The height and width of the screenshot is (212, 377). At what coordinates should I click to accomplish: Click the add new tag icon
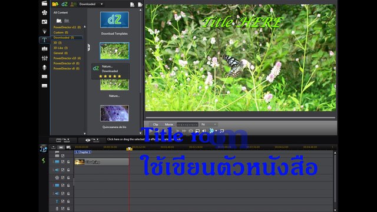[x=59, y=21]
